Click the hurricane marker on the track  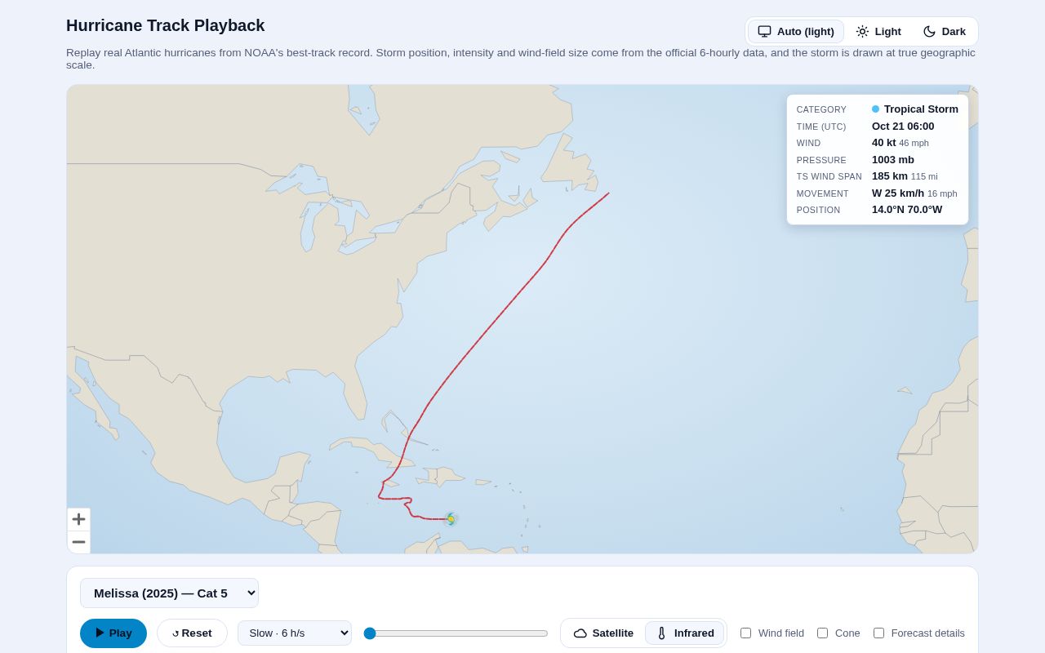click(x=451, y=519)
